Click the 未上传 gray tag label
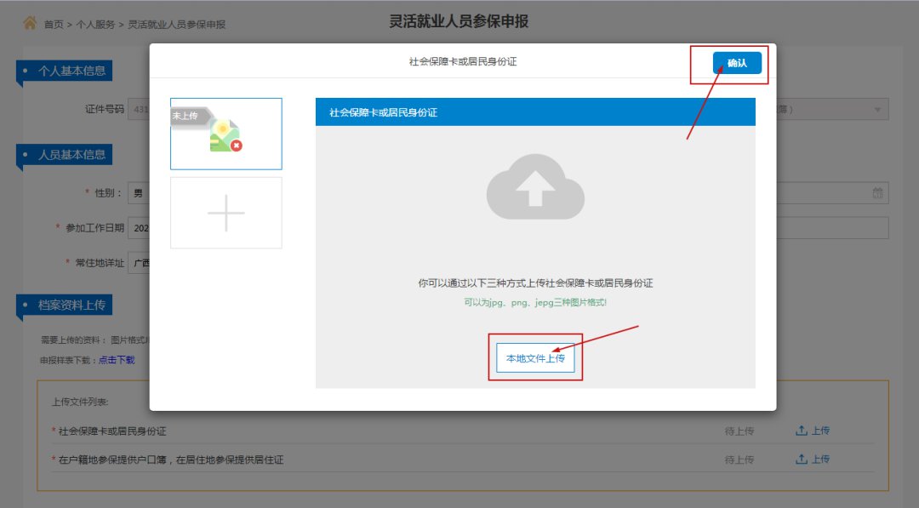Viewport: 919px width, 508px height. [187, 116]
